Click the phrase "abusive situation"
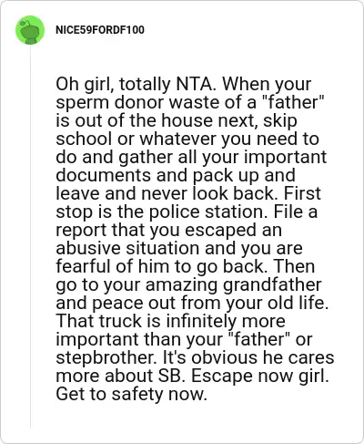364x444 pixels. click(129, 248)
